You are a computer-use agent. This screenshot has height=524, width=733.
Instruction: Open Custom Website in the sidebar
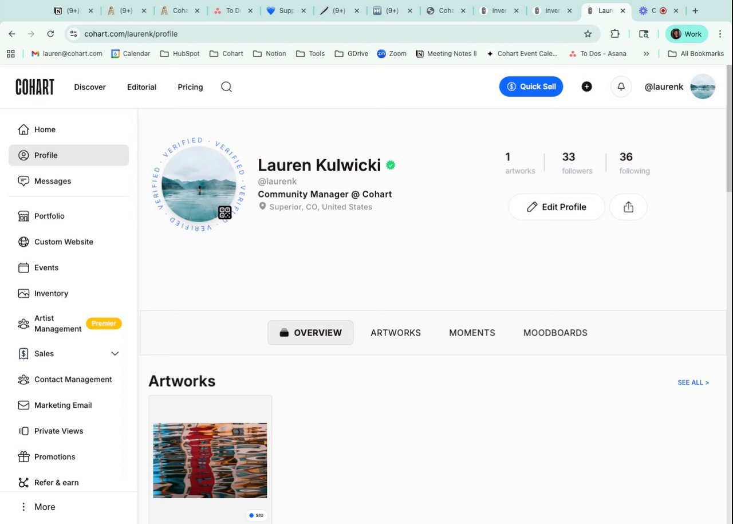(x=69, y=242)
